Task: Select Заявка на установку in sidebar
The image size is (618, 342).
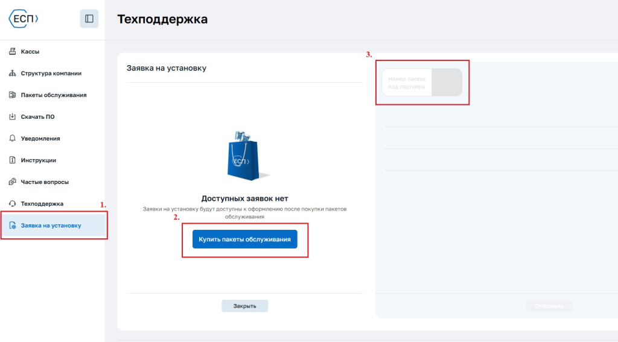Action: (x=53, y=226)
